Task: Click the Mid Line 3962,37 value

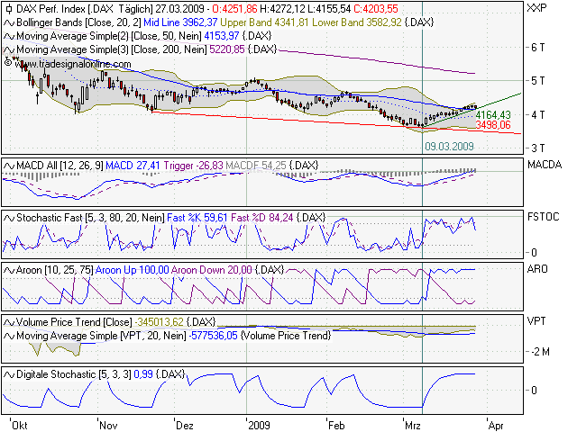Action: (180, 22)
